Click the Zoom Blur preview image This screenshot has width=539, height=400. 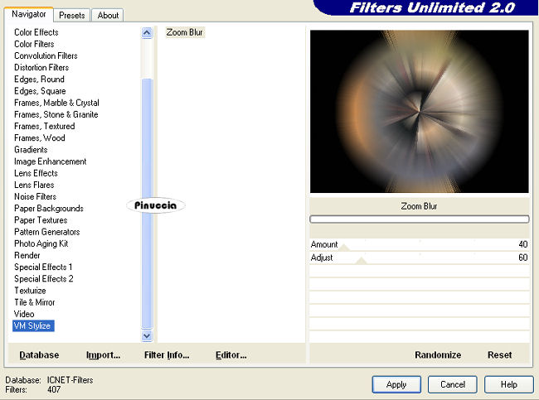point(420,111)
